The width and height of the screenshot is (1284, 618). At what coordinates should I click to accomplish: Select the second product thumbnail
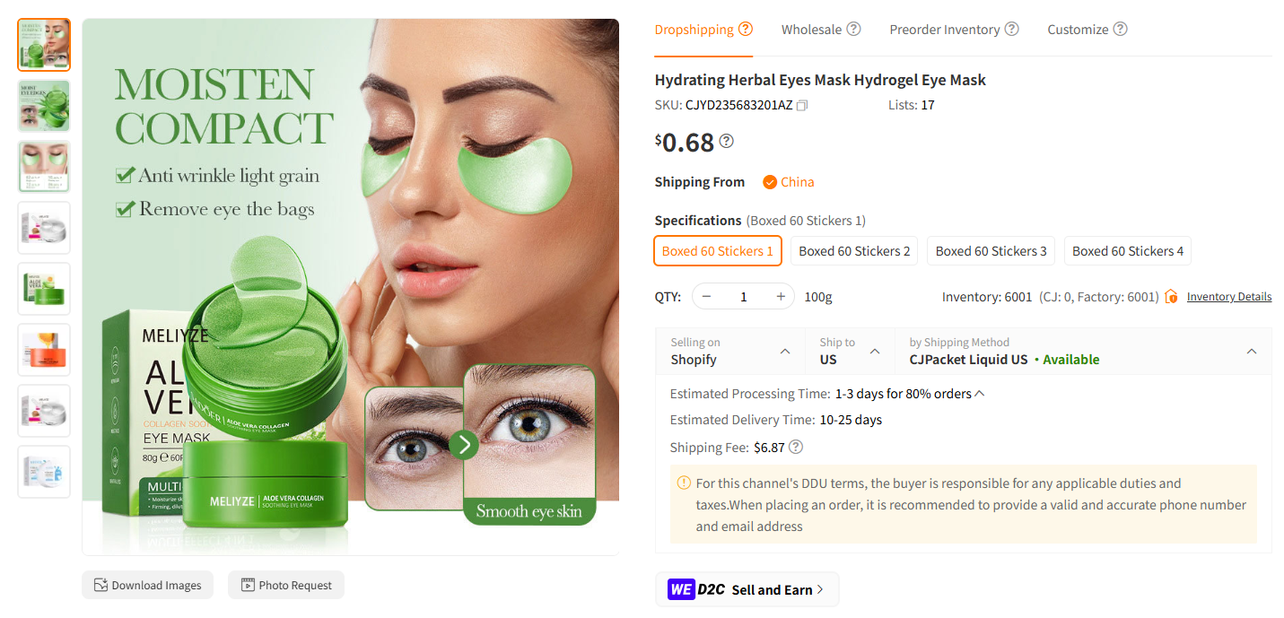tap(43, 105)
